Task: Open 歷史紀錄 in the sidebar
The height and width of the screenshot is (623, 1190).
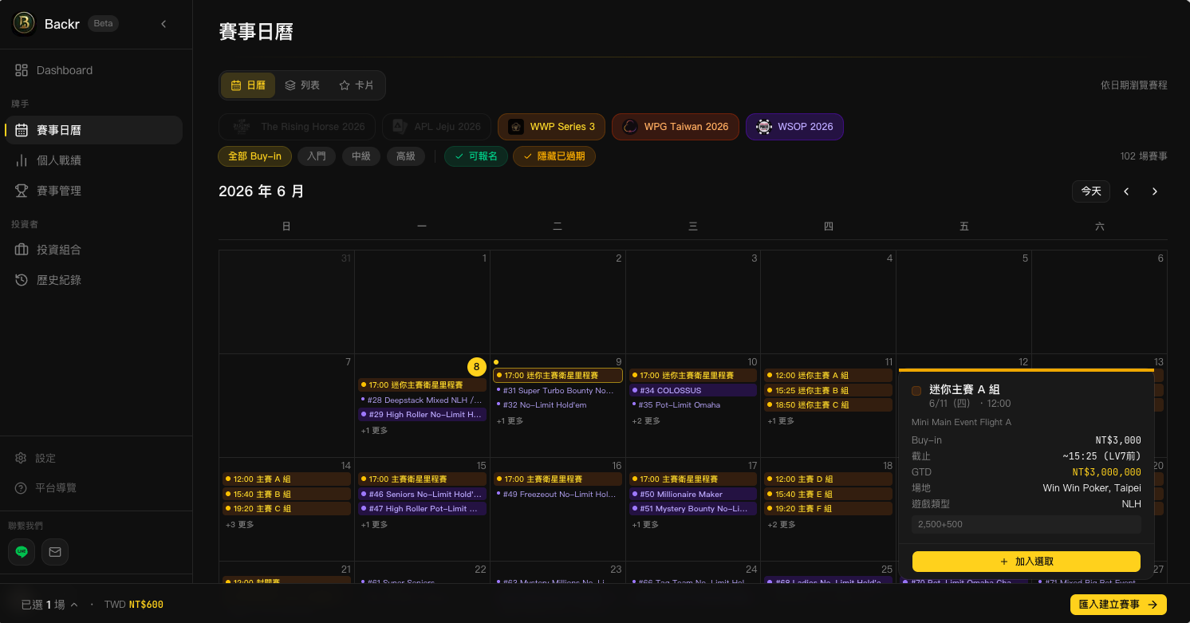Action: pyautogui.click(x=93, y=280)
